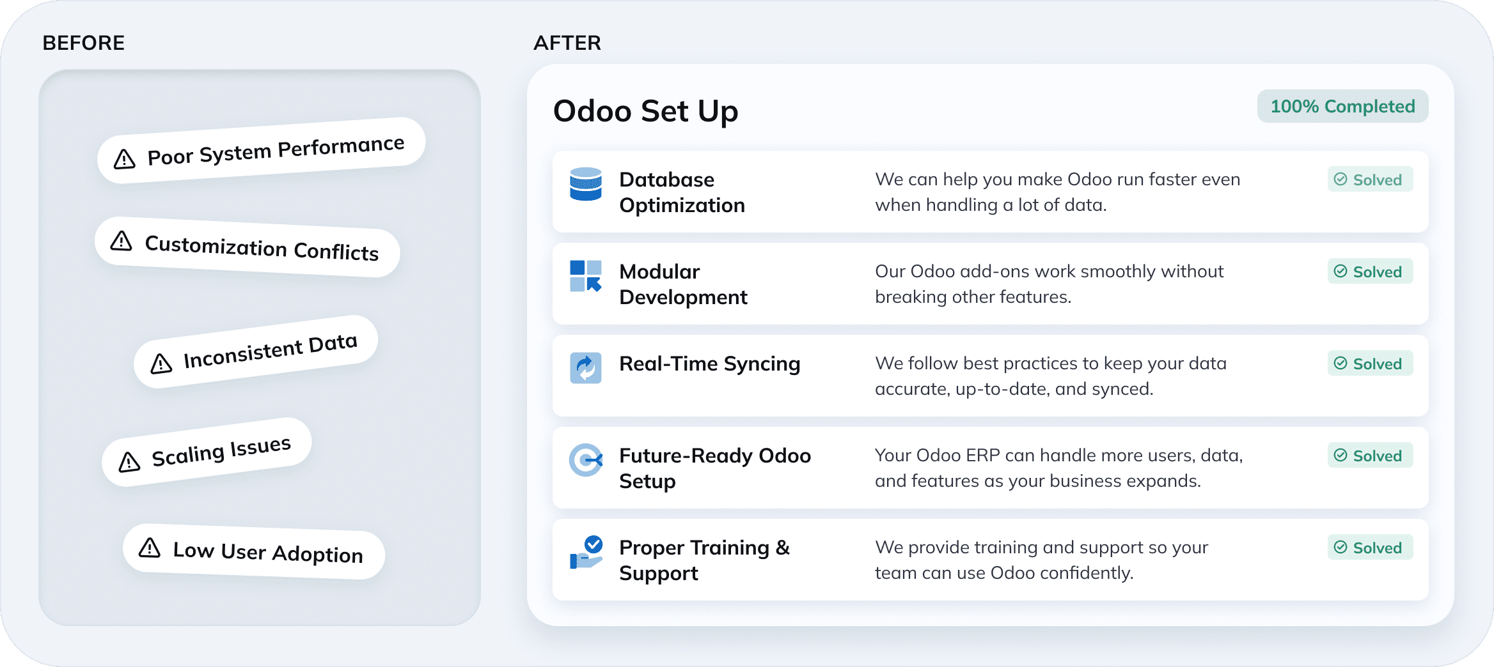The width and height of the screenshot is (1494, 667).
Task: Click Solved badge for Database Optimization
Action: coord(1369,180)
